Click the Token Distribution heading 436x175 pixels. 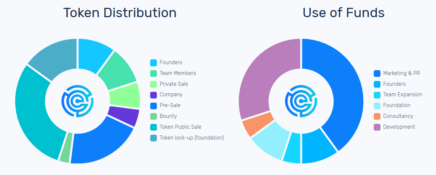(x=120, y=13)
